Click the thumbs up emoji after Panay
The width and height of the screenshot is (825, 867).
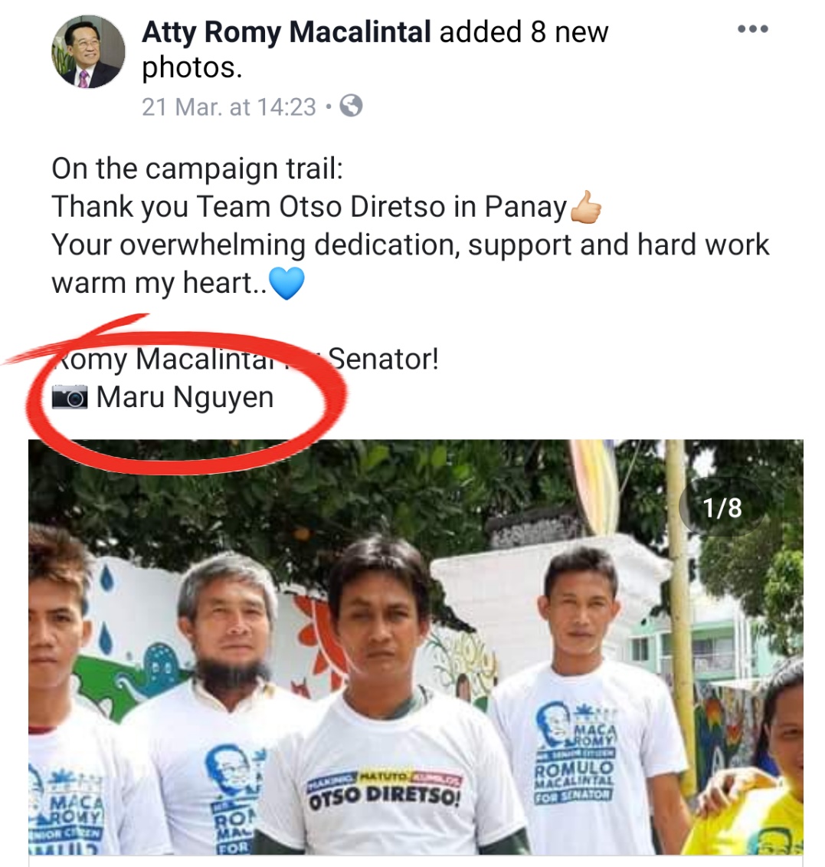coord(587,208)
